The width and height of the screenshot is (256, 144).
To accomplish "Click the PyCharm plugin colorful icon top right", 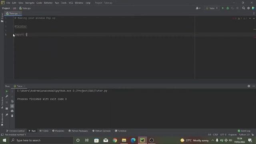I will click(x=253, y=8).
